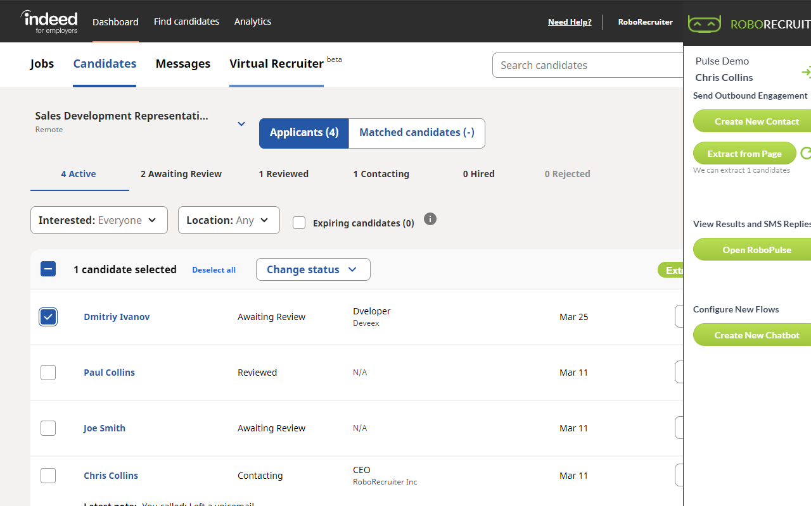Screen dimensions: 811x506
Task: Show the 1 Contacting tab
Action: pos(381,174)
